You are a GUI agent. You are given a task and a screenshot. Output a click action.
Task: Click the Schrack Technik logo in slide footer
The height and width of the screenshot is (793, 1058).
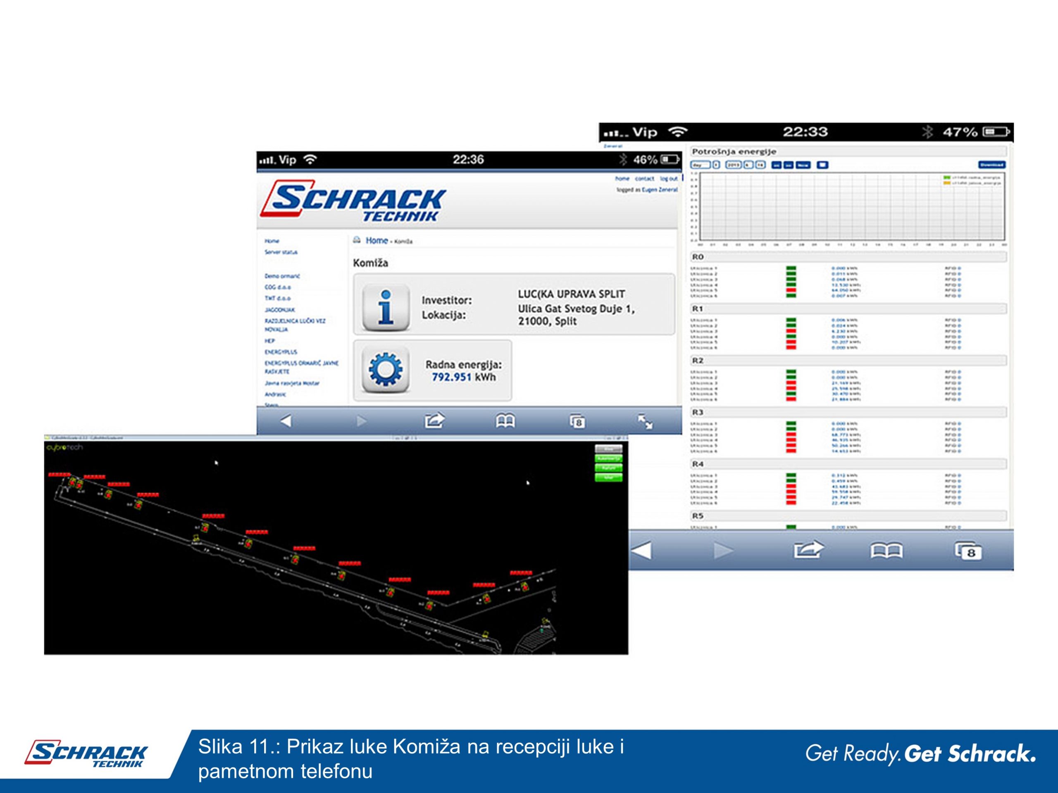point(86,754)
